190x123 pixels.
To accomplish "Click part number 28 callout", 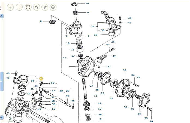I will 151,121.
